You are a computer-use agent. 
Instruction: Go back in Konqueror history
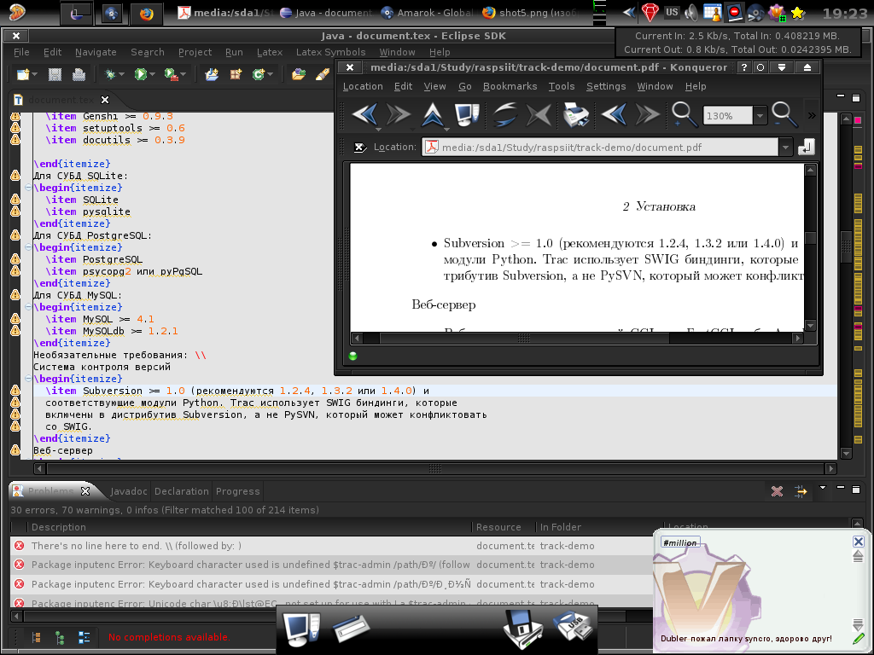(365, 113)
